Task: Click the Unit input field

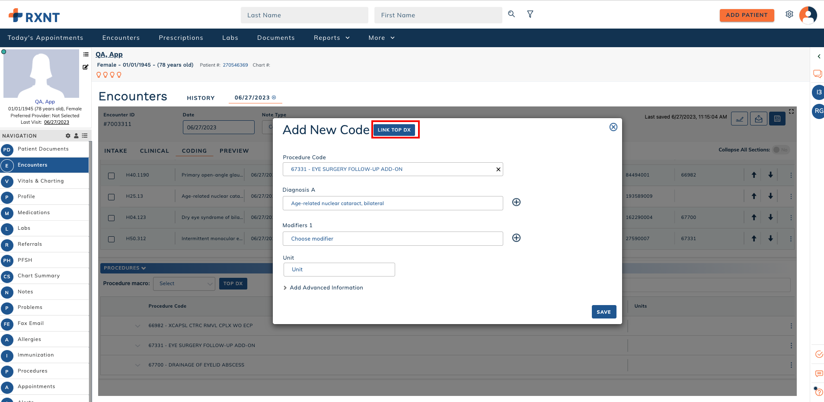Action: 339,270
